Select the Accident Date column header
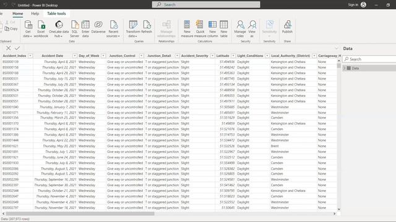396x222 pixels. (52, 55)
